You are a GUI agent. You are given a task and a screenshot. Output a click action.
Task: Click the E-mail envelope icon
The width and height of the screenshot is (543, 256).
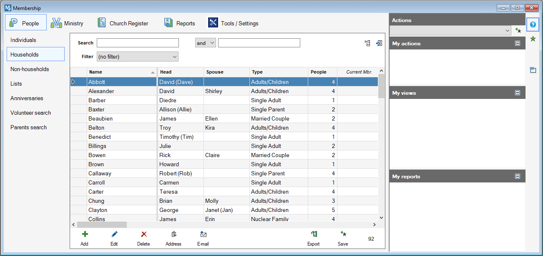click(203, 234)
